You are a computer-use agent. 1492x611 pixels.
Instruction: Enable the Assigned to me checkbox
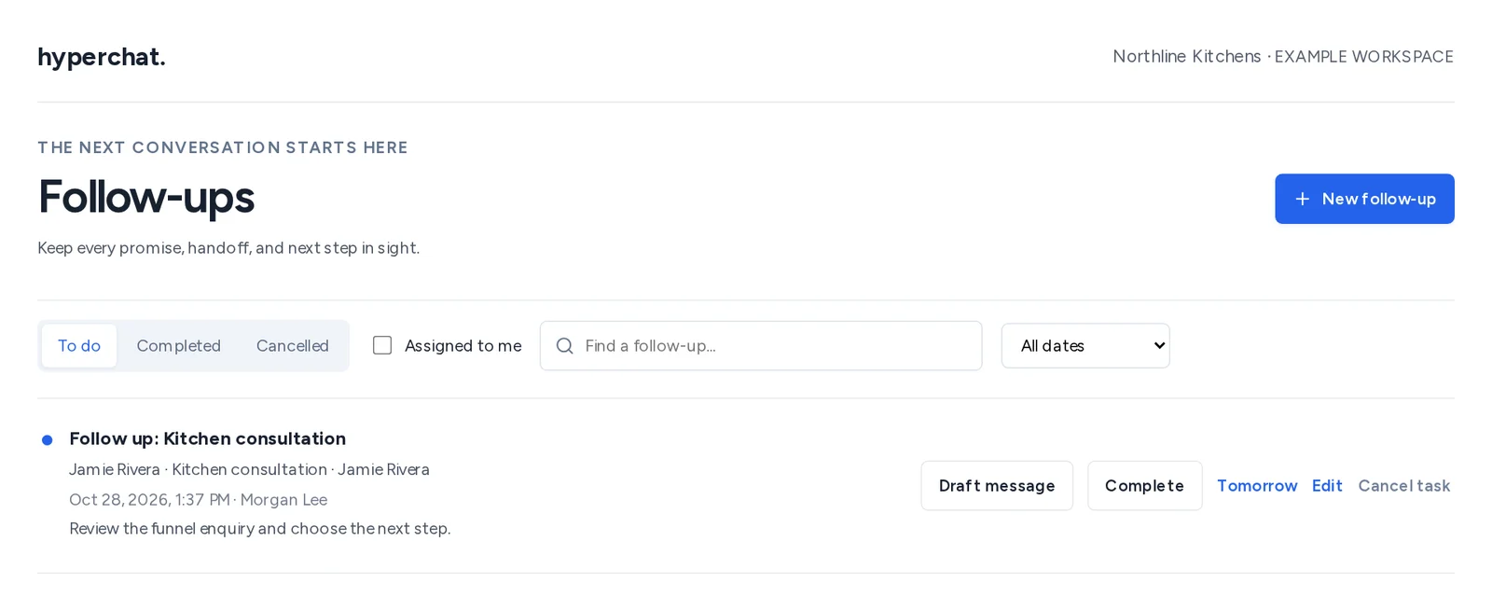382,345
